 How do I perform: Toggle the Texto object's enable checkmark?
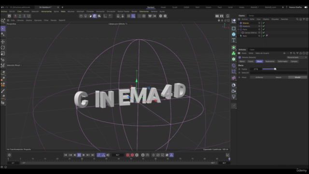(264, 36)
